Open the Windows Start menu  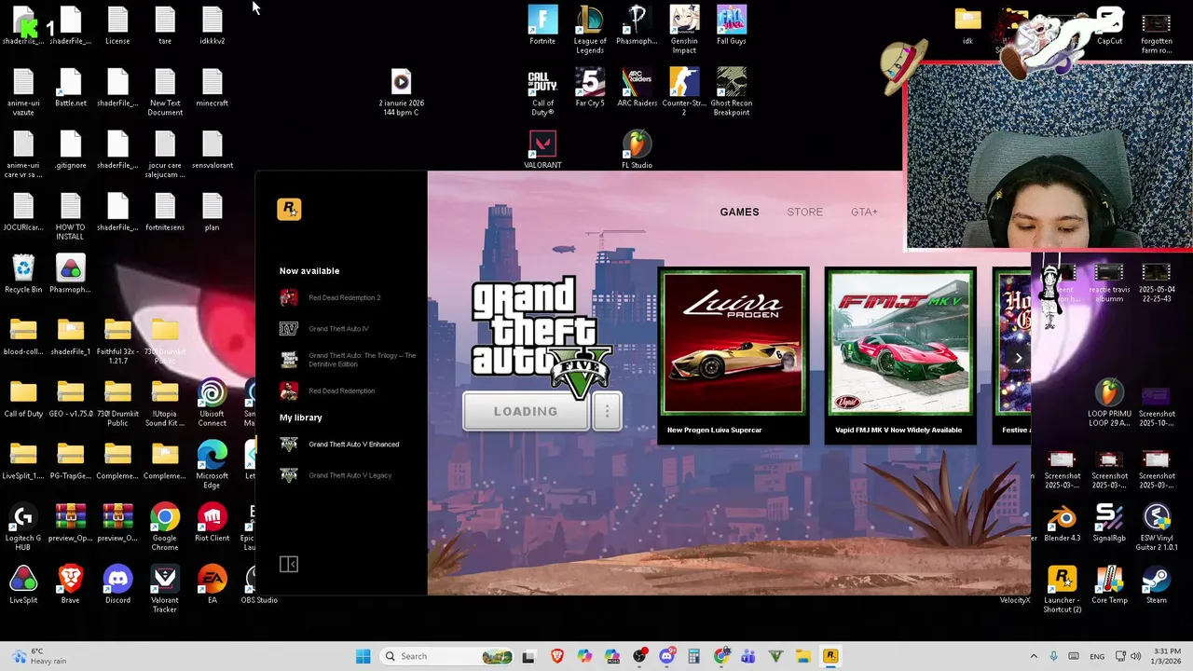(x=363, y=656)
